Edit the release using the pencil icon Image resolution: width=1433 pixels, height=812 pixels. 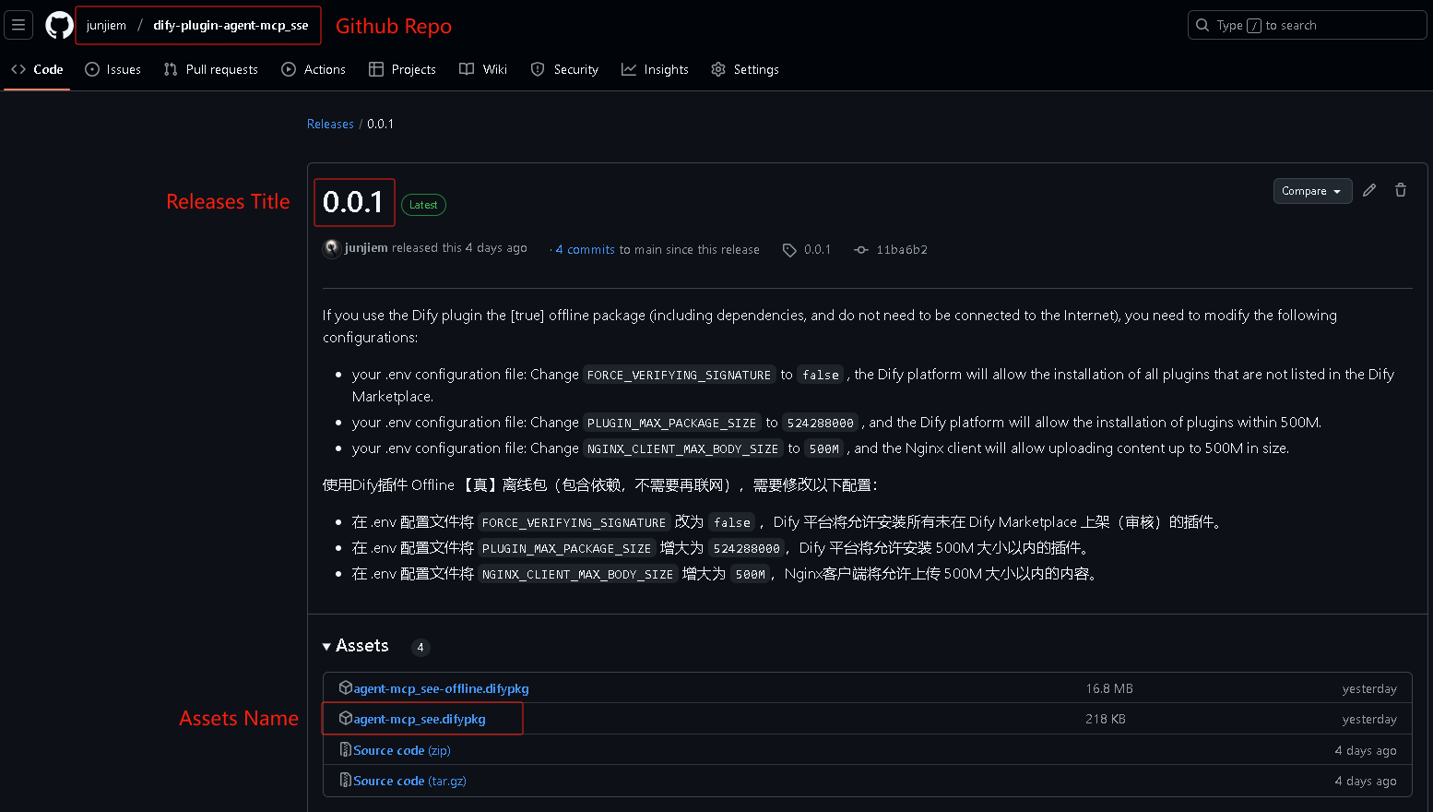tap(1368, 190)
